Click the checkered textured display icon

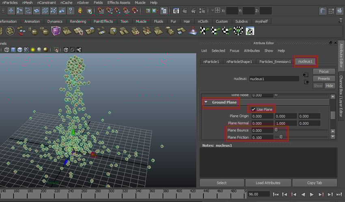tap(26, 50)
